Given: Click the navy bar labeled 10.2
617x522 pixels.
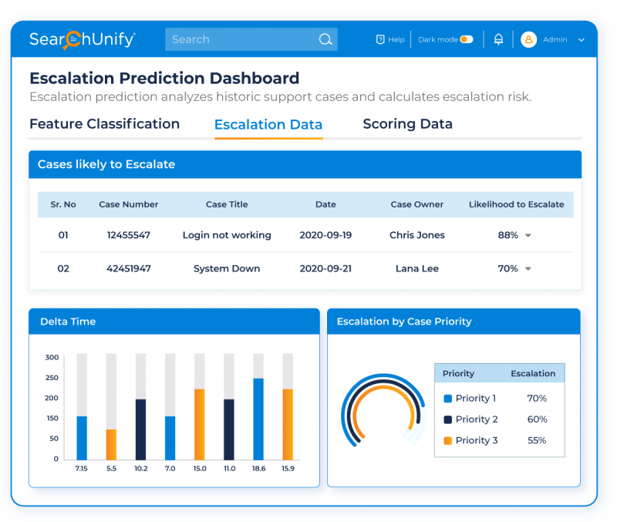Looking at the screenshot, I should tap(141, 429).
